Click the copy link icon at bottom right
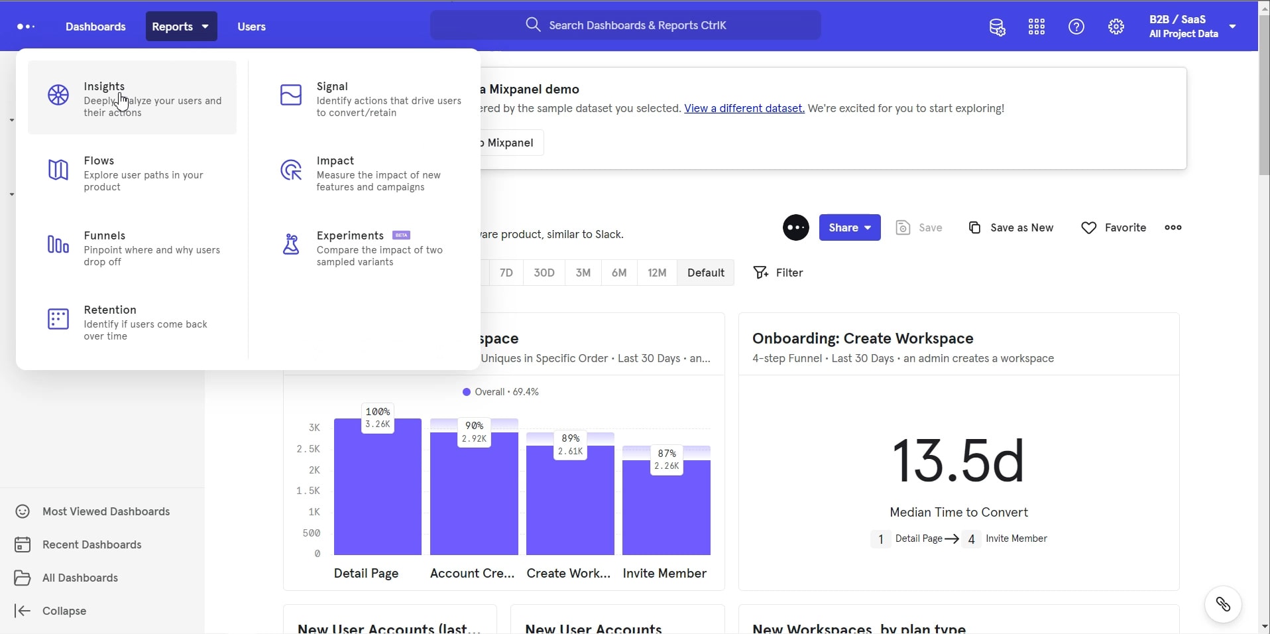The height and width of the screenshot is (634, 1270). (1223, 604)
